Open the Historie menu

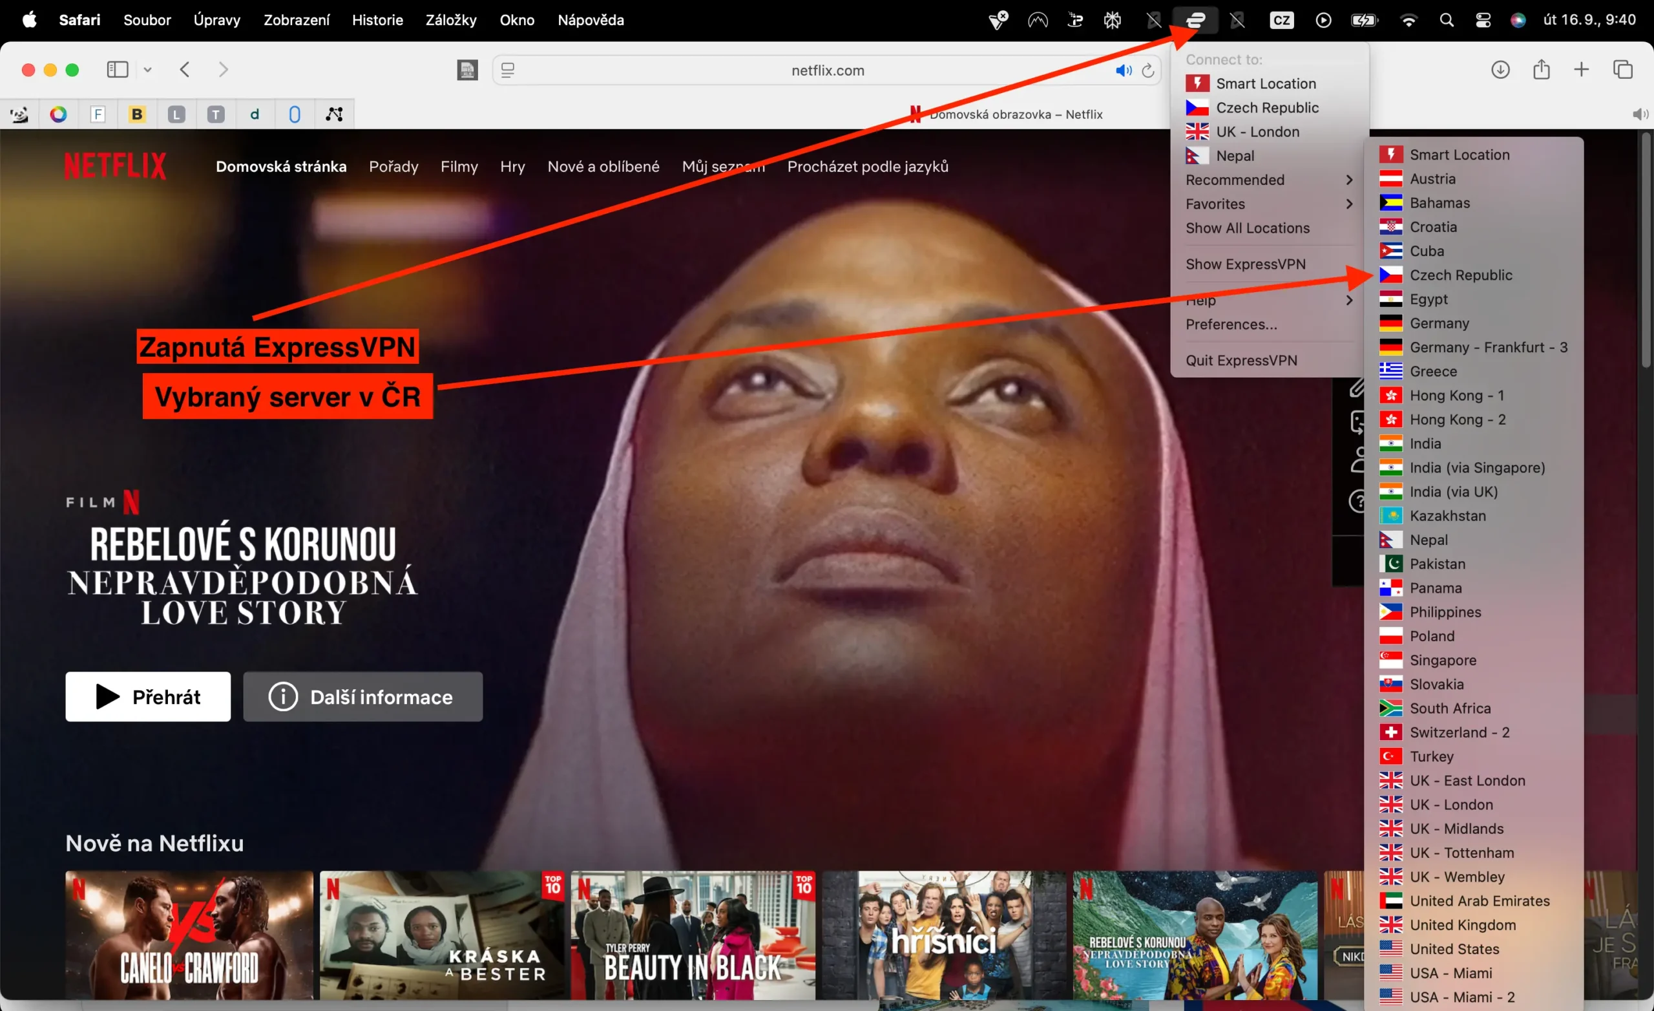click(377, 19)
